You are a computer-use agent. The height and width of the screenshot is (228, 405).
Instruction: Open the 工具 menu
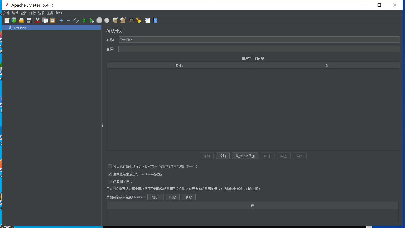[x=50, y=13]
